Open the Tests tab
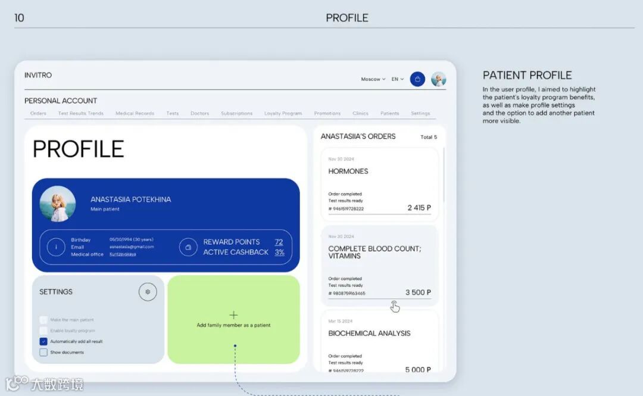 tap(173, 113)
